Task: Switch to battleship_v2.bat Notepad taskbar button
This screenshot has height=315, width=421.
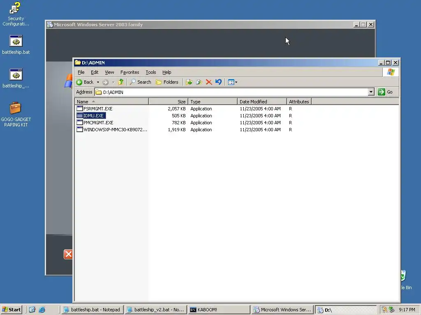Action: (x=156, y=310)
